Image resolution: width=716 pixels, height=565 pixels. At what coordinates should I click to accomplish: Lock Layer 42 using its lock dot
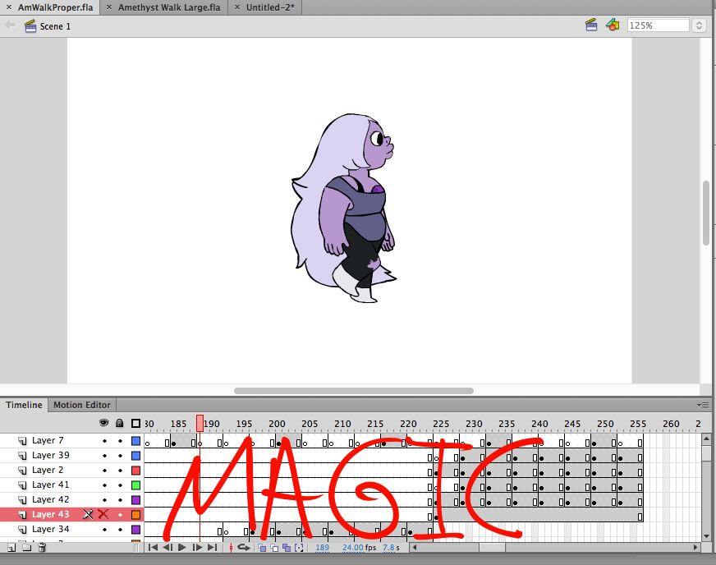tap(120, 499)
